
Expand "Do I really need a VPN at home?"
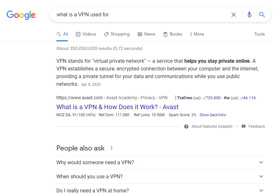click(x=261, y=190)
